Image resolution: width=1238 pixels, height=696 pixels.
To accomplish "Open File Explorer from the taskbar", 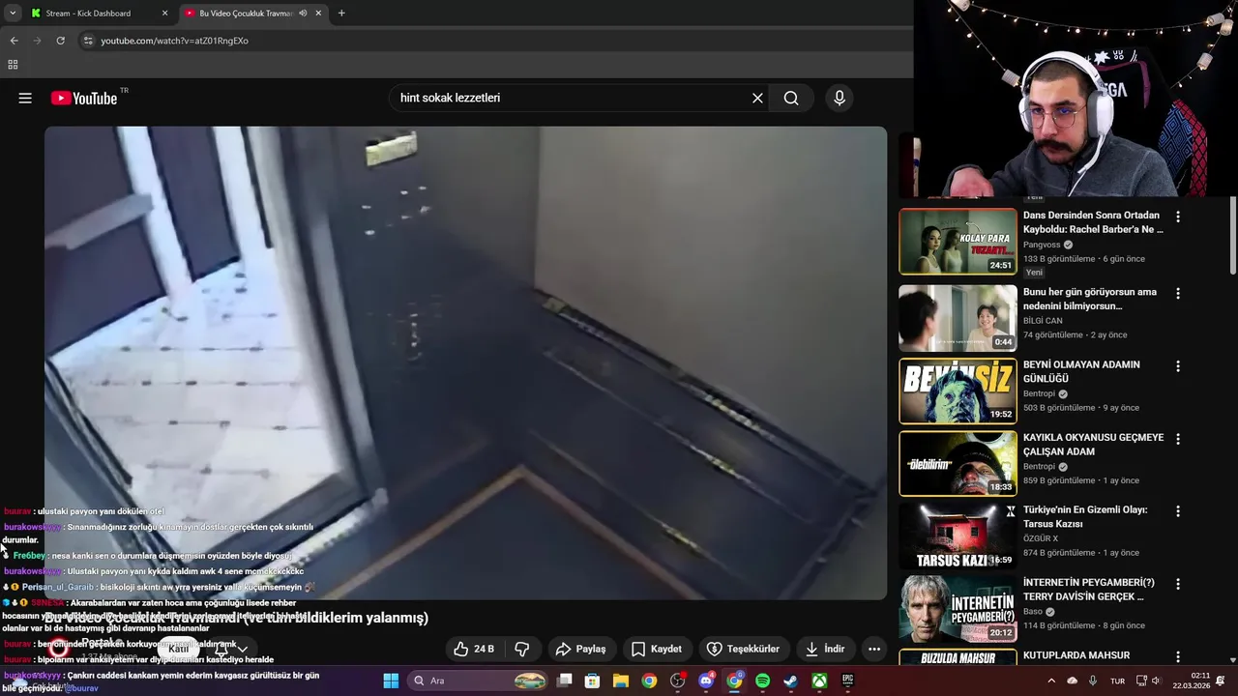I will [621, 681].
